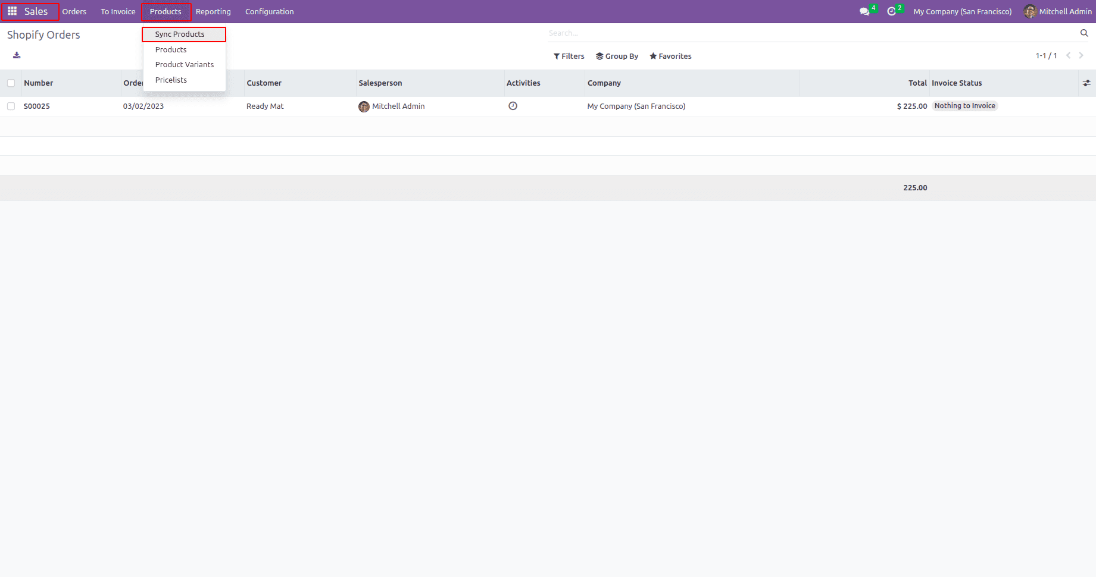
Task: Open the optional columns adjust icon
Action: 1086,83
